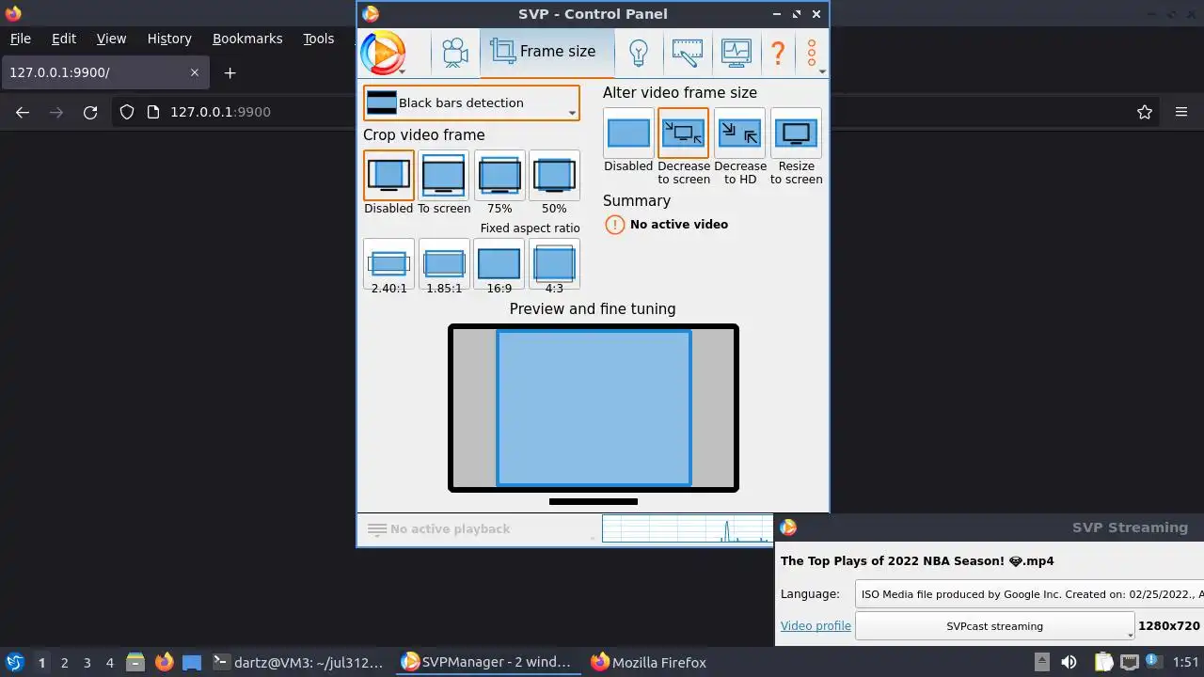The image size is (1204, 677).
Task: Switch to workspace 2
Action: tap(64, 663)
